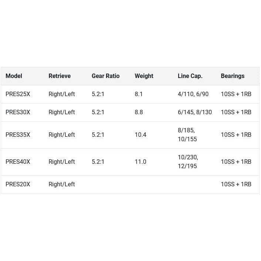Image resolution: width=261 pixels, height=261 pixels.
Task: Click the Weight column header
Action: point(144,76)
